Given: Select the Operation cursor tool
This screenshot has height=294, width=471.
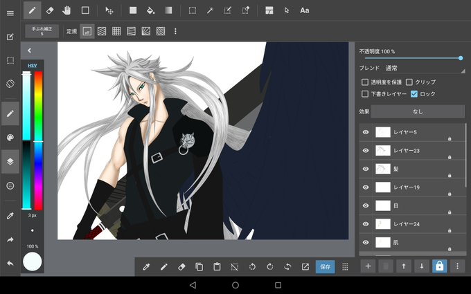Looking at the screenshot, I should [287, 10].
